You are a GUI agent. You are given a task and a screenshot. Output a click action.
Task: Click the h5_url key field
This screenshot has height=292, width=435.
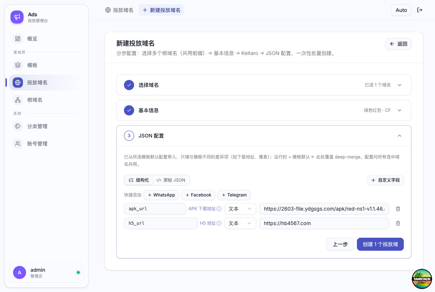(x=161, y=223)
